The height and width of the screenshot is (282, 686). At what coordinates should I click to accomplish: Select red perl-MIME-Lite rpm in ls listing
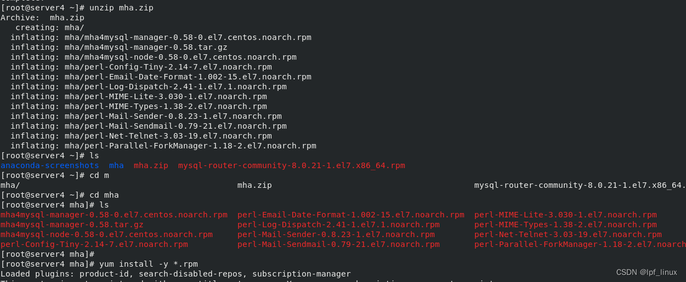[x=565, y=215]
